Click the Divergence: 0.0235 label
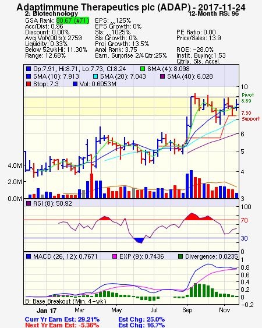Viewport: 262px width, 328px height. [211, 256]
